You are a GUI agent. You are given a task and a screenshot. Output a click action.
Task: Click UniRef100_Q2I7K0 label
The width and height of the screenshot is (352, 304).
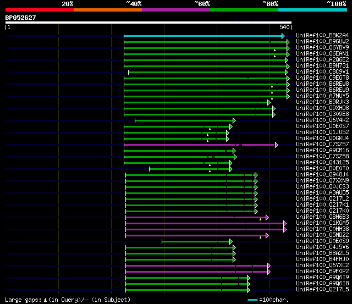pos(322,211)
